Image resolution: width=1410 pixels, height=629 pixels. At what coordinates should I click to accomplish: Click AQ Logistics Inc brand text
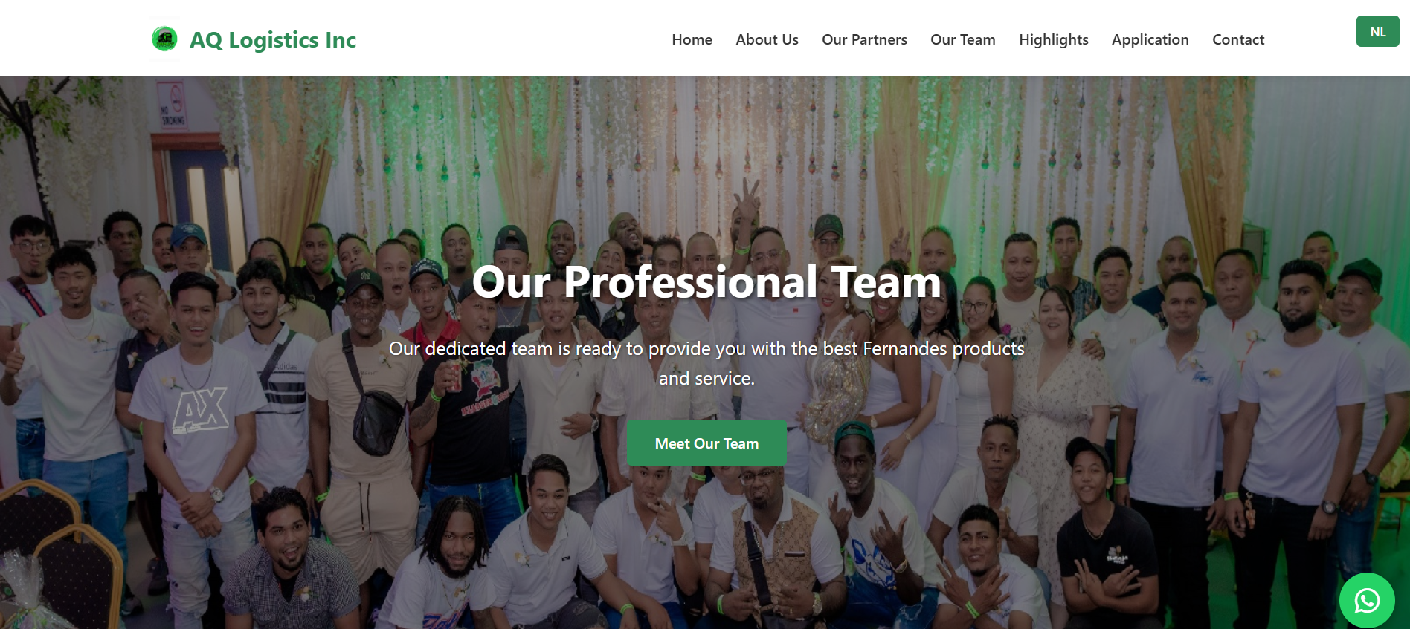(273, 39)
